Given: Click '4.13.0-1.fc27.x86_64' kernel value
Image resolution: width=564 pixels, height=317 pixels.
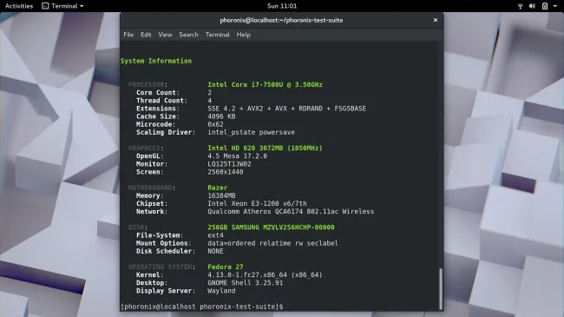Looking at the screenshot, I should (247, 274).
